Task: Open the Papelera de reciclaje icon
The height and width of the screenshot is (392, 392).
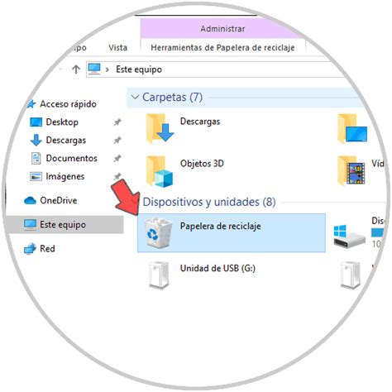Action: click(x=158, y=232)
